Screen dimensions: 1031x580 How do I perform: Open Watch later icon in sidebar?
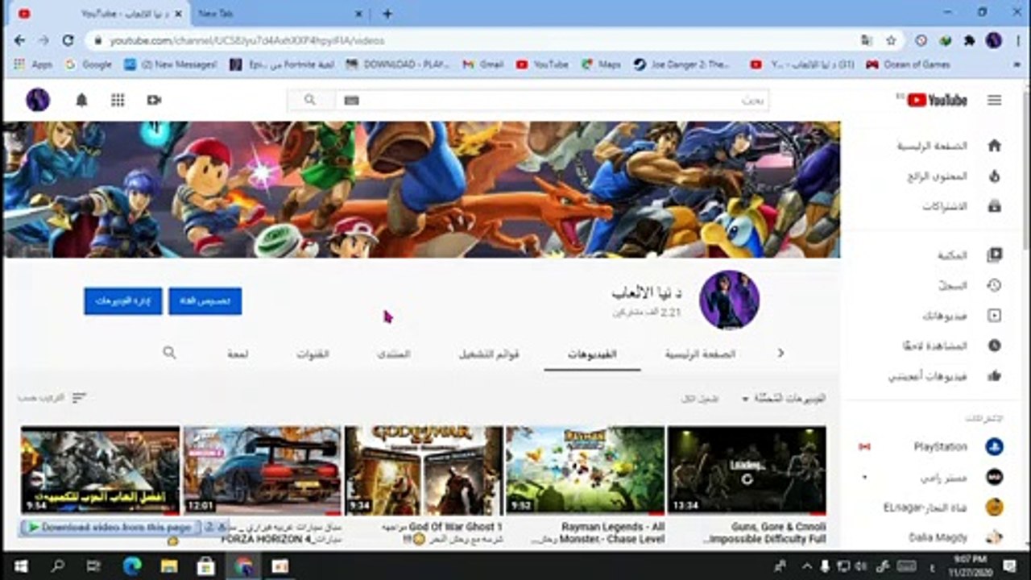(x=994, y=346)
